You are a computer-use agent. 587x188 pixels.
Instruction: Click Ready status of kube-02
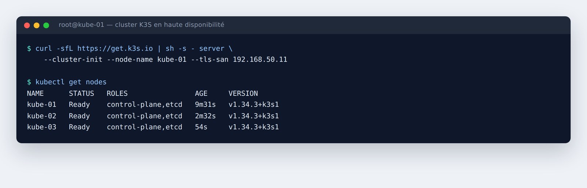coord(79,116)
